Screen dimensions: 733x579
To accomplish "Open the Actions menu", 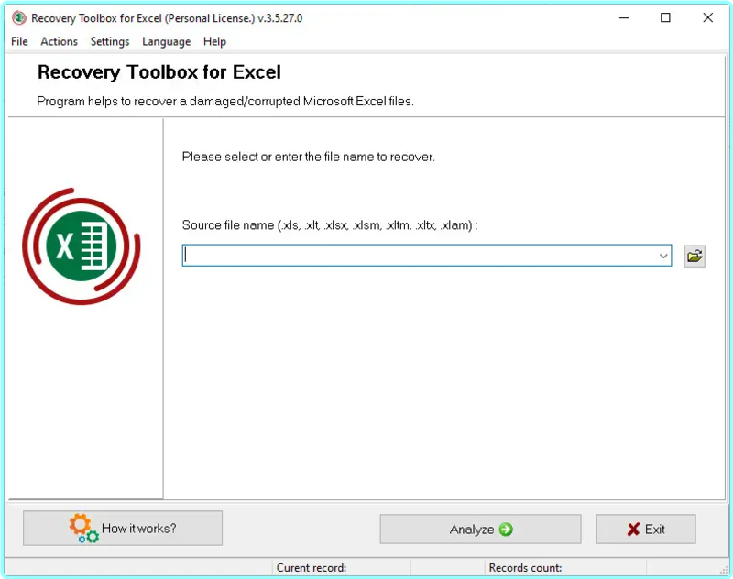I will coord(59,41).
